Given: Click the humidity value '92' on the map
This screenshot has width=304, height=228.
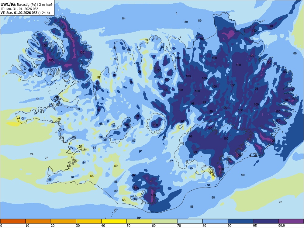Looking at the screenshot, I should tap(162, 47).
